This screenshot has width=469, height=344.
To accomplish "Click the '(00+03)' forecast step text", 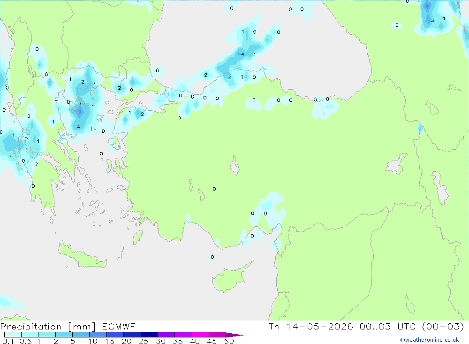I will (443, 327).
